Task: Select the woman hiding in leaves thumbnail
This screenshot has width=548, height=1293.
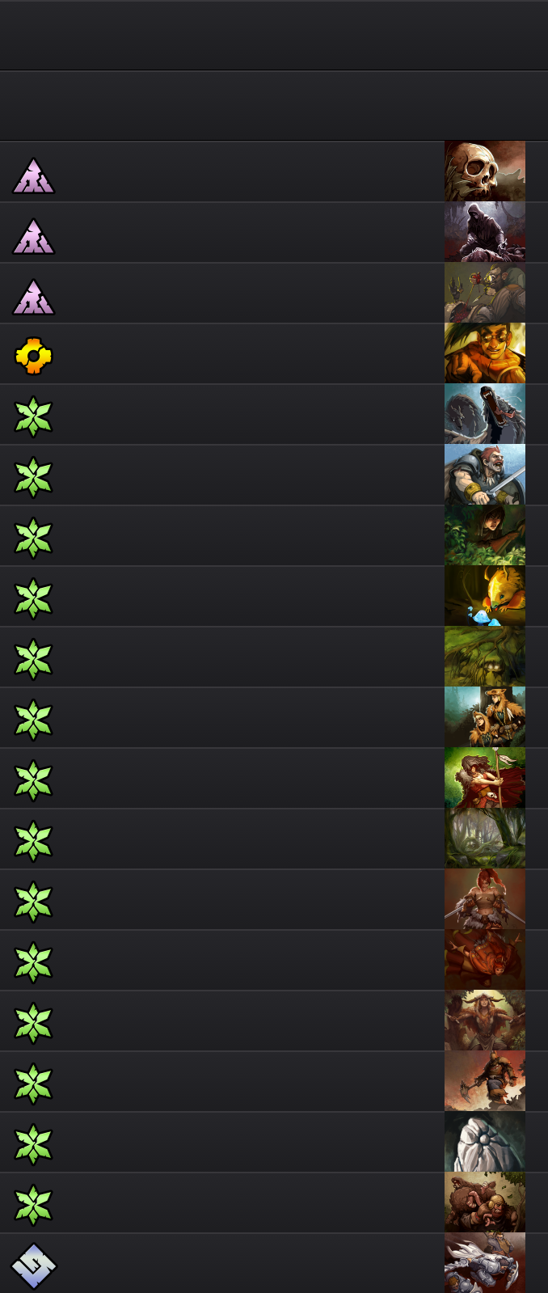Action: [x=485, y=535]
